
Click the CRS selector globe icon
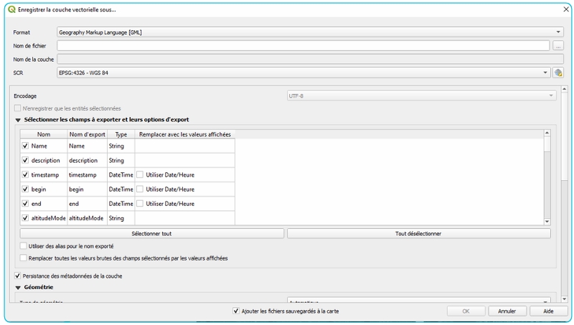coord(557,72)
